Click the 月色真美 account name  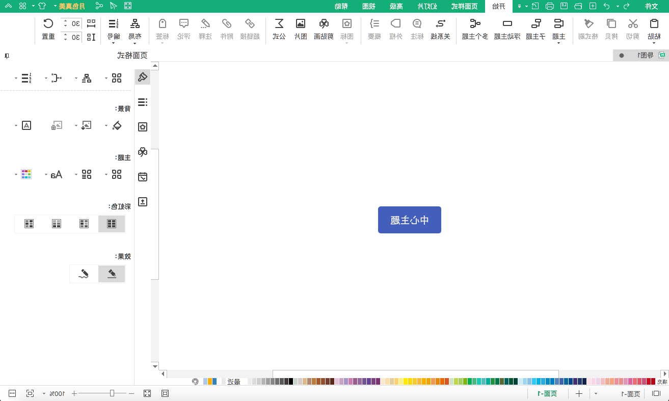(72, 6)
